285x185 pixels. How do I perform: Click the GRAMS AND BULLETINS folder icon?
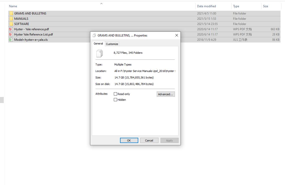(11, 13)
